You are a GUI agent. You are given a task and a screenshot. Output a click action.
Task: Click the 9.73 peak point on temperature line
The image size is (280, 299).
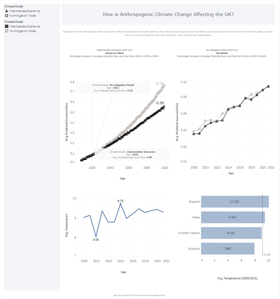(120, 204)
